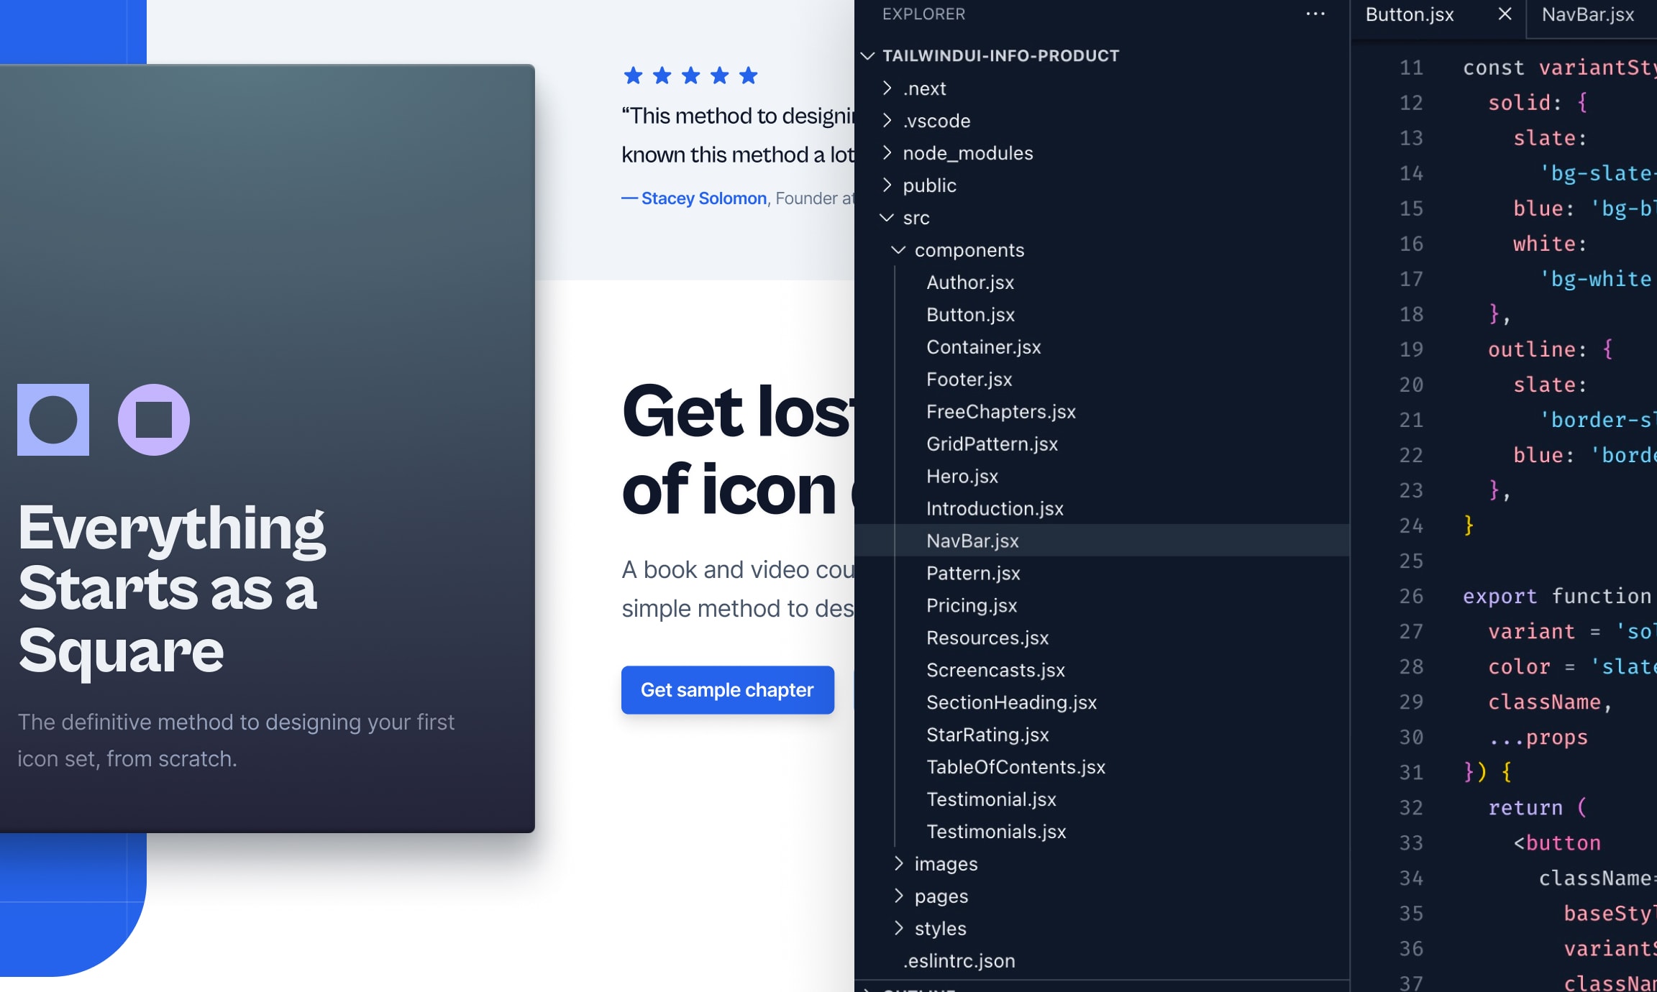Select the Pattern.jsx file in components
Screen dimensions: 1657x992
point(973,573)
